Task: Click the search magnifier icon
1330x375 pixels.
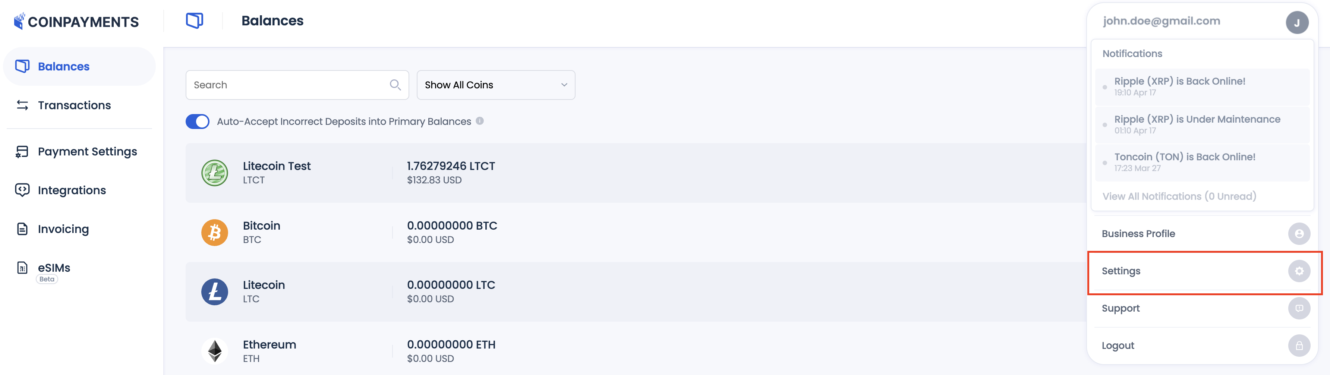Action: pos(395,85)
